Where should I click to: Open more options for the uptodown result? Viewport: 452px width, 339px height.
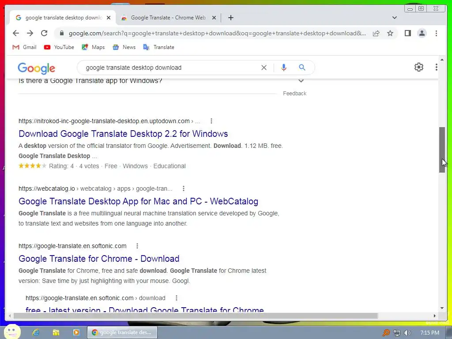[211, 121]
